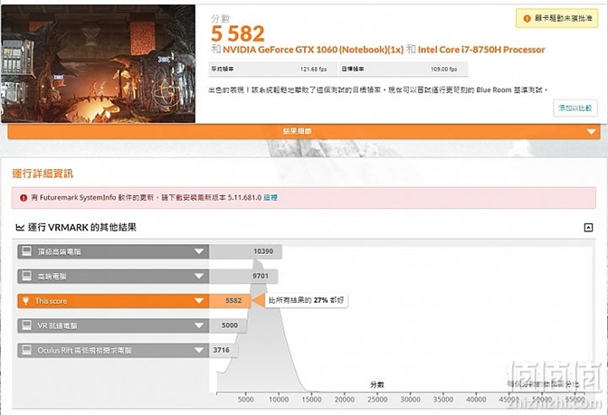
Task: Expand the dropdown arrow on the 10390 row
Action: [x=199, y=251]
